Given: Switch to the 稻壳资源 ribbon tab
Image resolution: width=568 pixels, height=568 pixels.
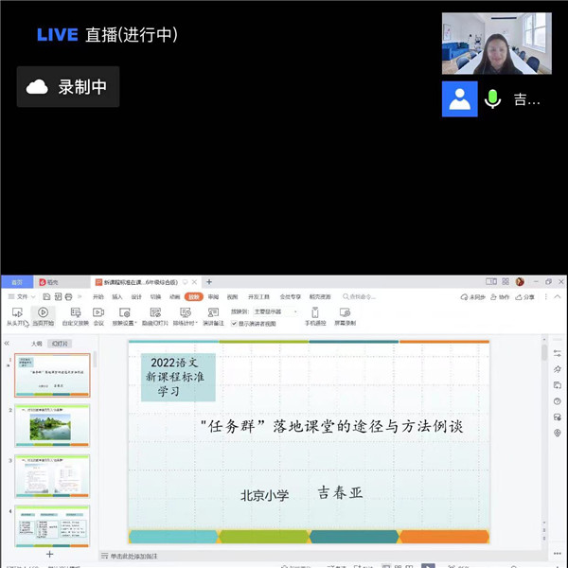Looking at the screenshot, I should coord(320,296).
